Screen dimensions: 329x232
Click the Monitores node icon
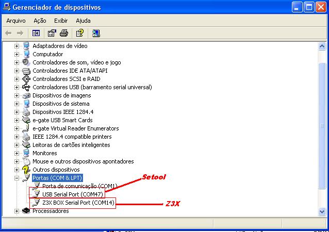(26, 153)
